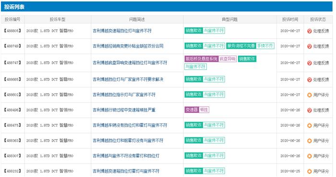Click the 处理反馈 status icon for complaint 488498
Screen dimensions: 336x177
point(309,110)
